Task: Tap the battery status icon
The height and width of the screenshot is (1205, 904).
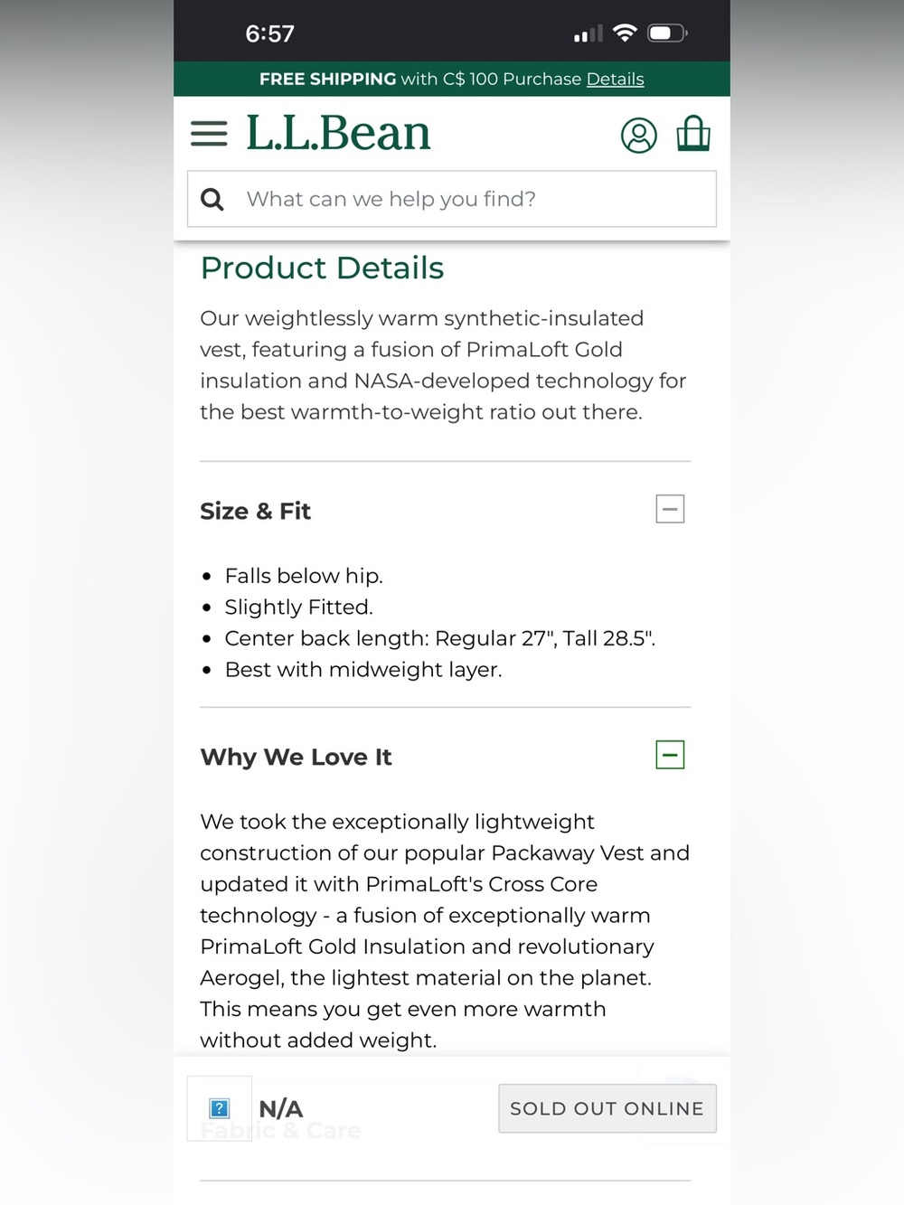Action: [668, 33]
